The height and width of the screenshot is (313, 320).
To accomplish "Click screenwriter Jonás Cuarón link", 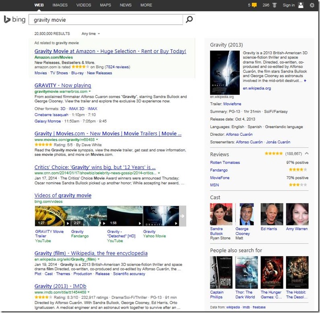I will pyautogui.click(x=278, y=142).
